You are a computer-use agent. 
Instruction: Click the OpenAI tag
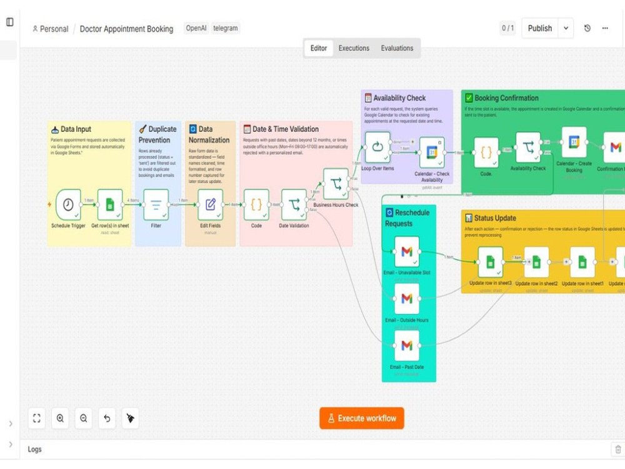point(196,28)
